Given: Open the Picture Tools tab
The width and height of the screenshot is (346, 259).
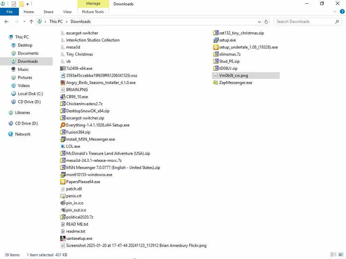Looking at the screenshot, I should [93, 12].
